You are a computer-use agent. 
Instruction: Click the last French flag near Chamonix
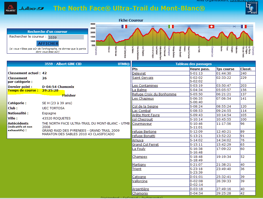tap(244, 26)
